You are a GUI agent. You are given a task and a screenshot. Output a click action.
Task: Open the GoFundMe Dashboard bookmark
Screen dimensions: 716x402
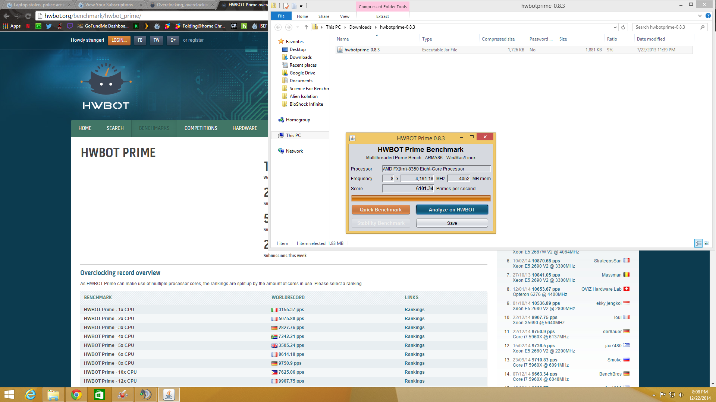(x=103, y=26)
